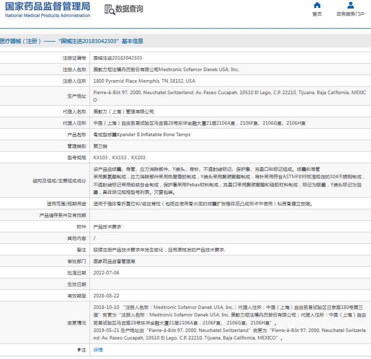Click the 首页 text link
The height and width of the screenshot is (359, 371).
[317, 14]
